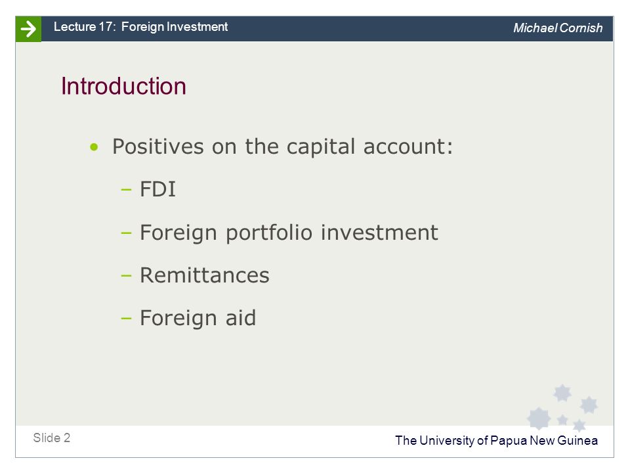Click the green dash before 'Foreign aid'

pos(126,319)
